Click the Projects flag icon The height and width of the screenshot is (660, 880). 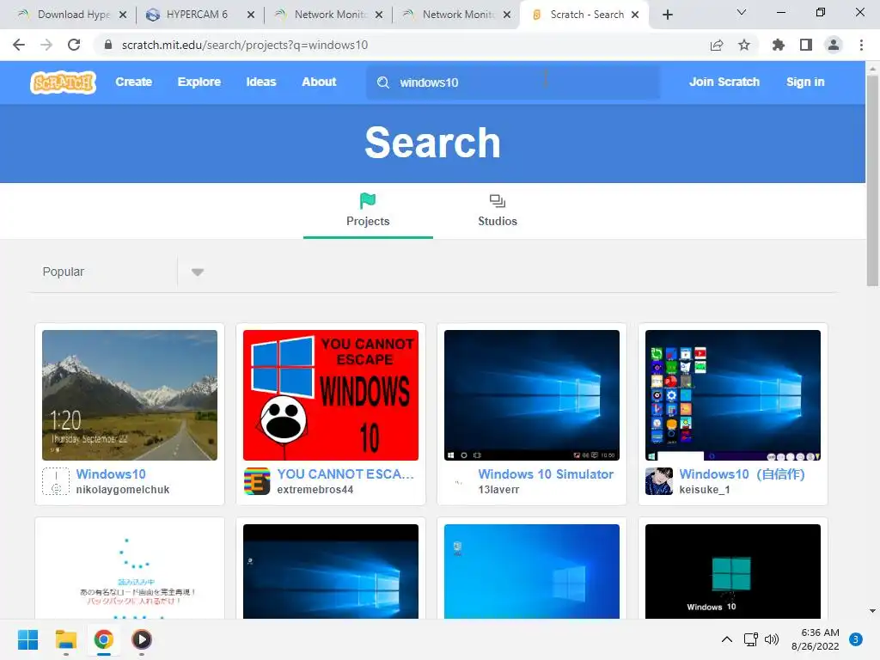[x=368, y=200]
